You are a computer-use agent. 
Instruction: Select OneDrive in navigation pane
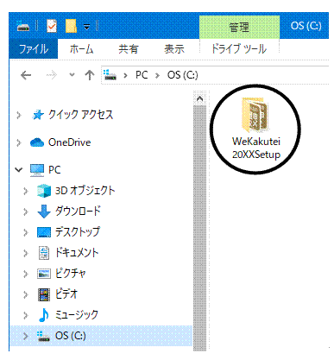click(x=70, y=142)
